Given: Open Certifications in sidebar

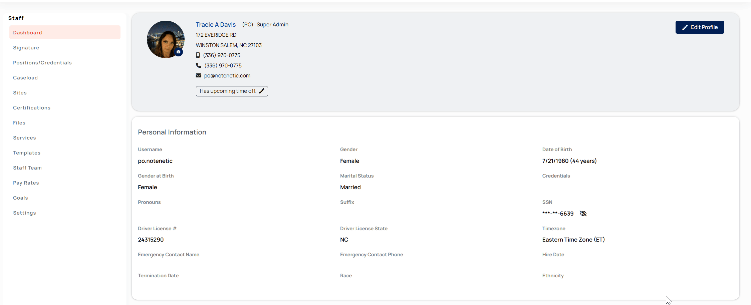Looking at the screenshot, I should click(32, 108).
